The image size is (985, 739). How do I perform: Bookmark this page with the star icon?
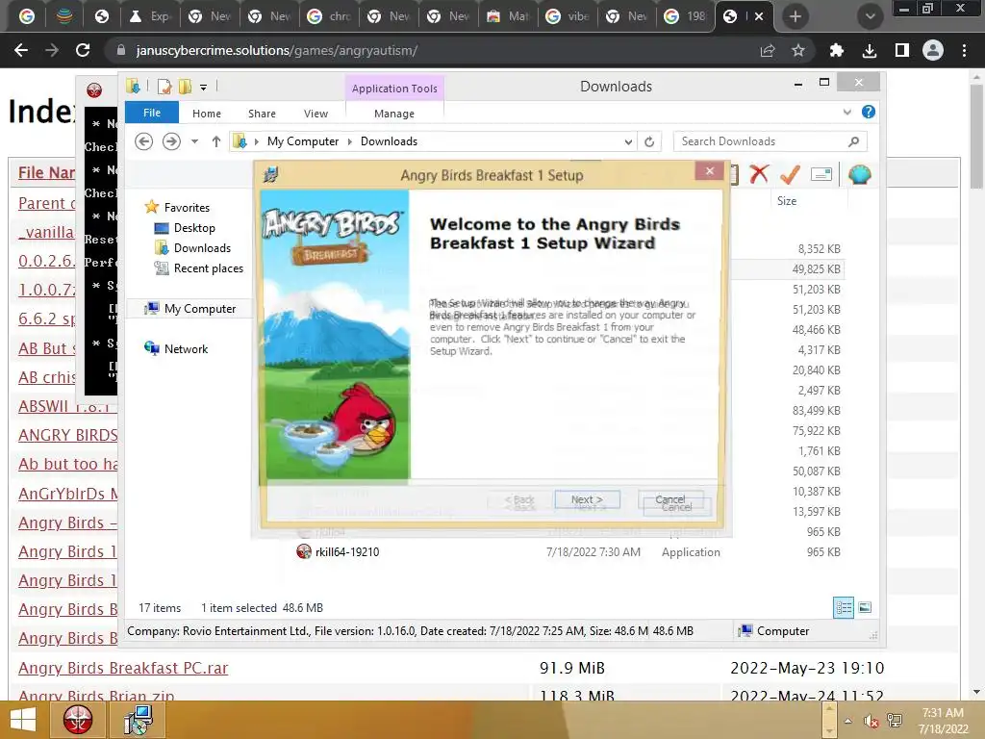coord(797,50)
